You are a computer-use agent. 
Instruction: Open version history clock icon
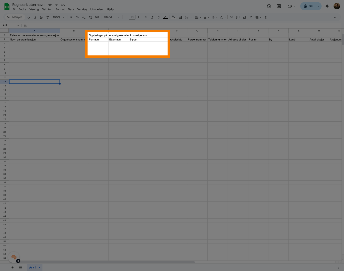tap(269, 6)
